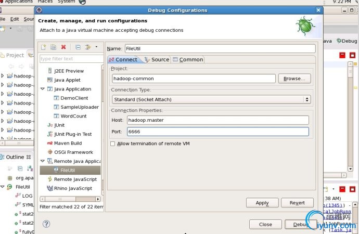Select the Java Applet configuration type
The image size is (359, 234).
67,80
